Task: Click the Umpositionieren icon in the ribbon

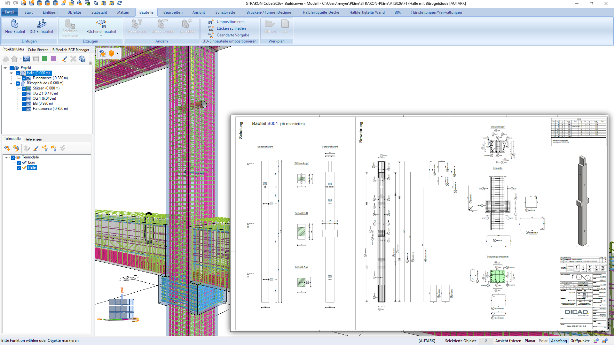Action: (x=211, y=22)
